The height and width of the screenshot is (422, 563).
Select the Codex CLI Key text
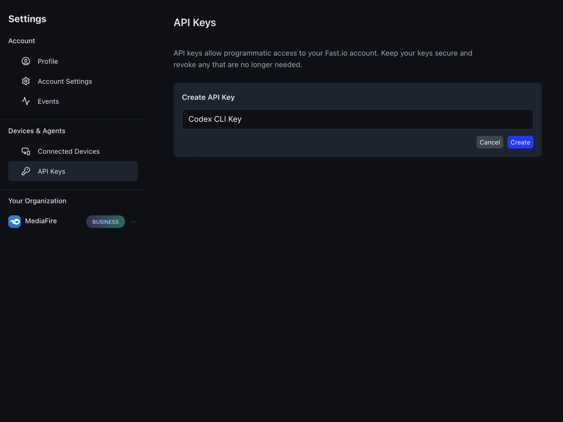pos(215,119)
